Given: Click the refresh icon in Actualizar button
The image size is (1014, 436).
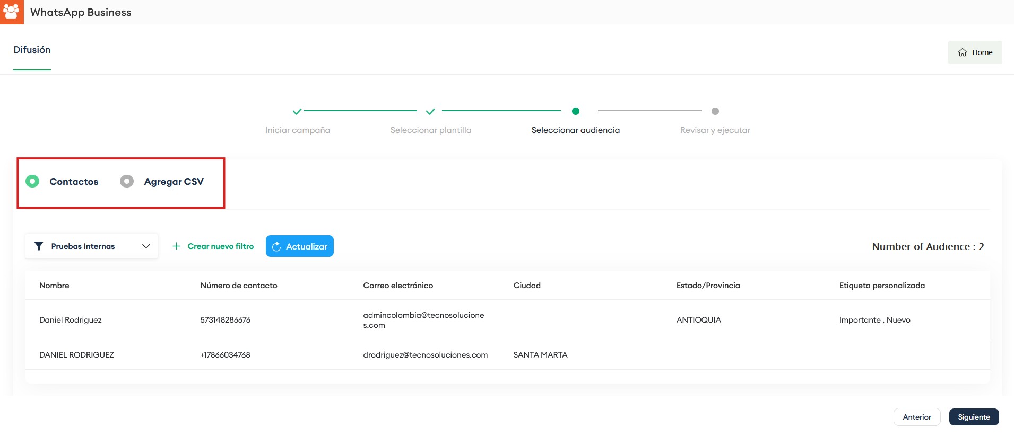Looking at the screenshot, I should tap(276, 247).
